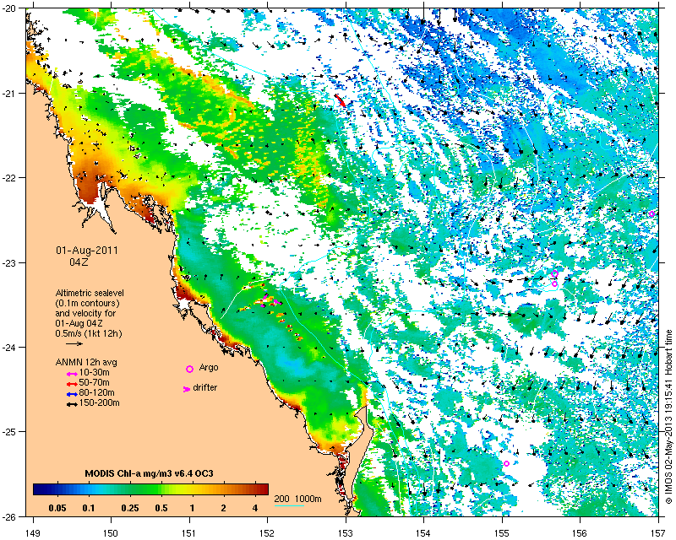Screen dimensions: 676x540
Task: Click the 10-30m magenta arrow legend symbol
Action: tap(72, 374)
